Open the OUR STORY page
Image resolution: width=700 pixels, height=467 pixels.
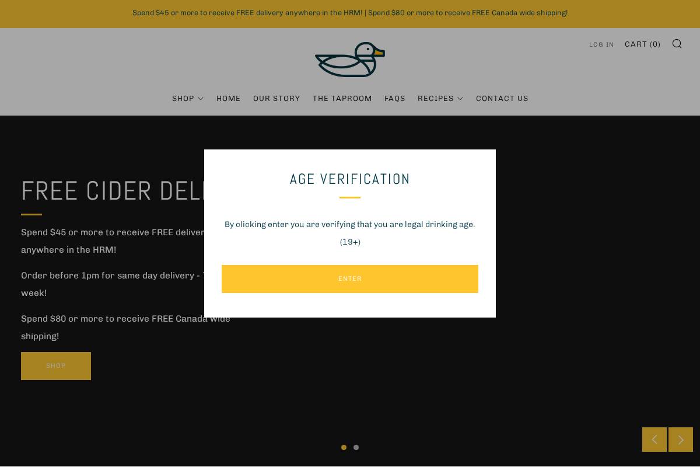tap(276, 99)
